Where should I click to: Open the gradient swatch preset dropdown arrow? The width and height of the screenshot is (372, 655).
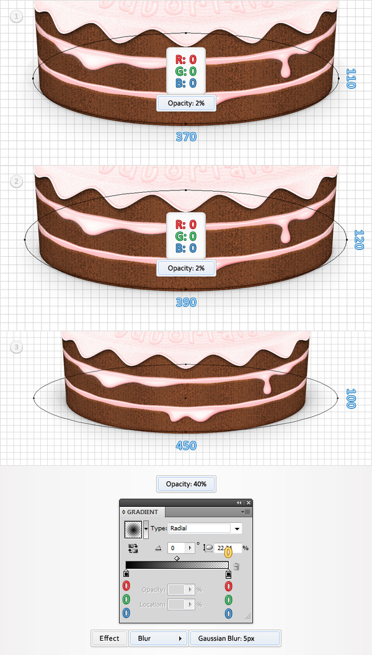click(x=146, y=530)
